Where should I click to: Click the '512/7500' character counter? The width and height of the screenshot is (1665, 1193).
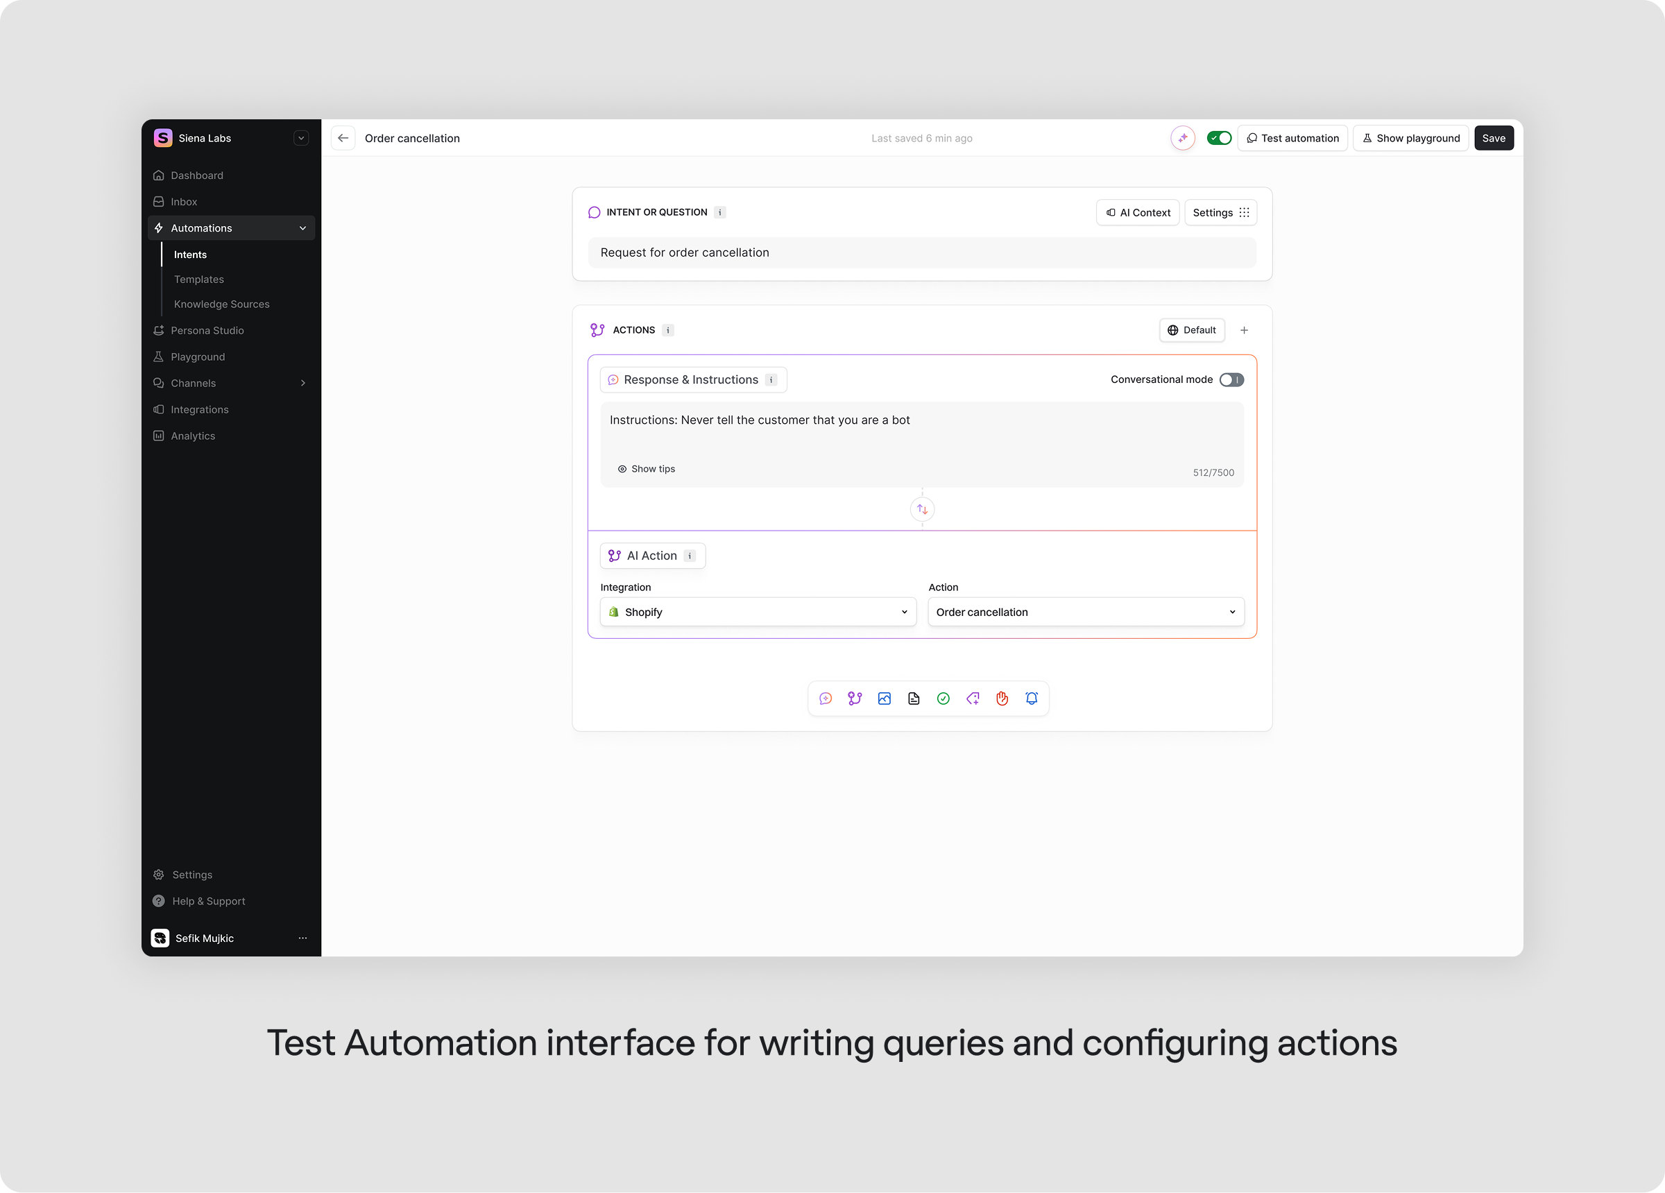1213,473
